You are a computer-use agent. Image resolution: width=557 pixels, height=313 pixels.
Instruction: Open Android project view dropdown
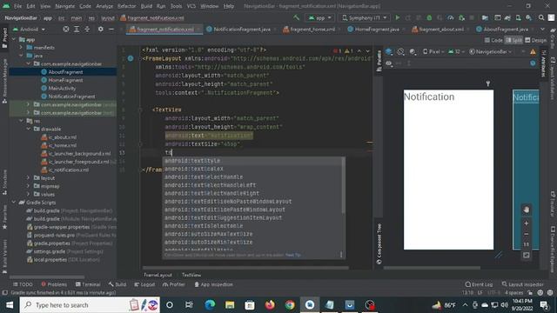pyautogui.click(x=29, y=29)
